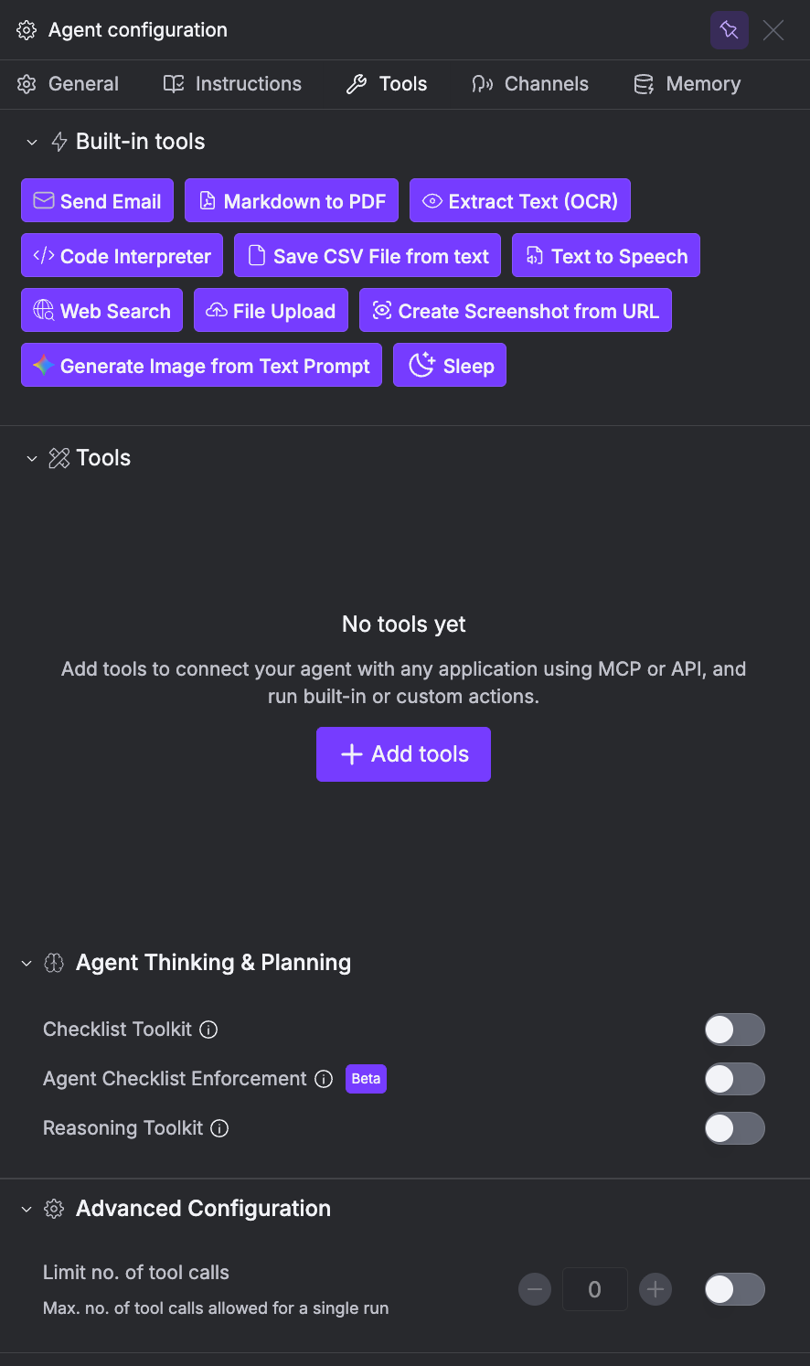810x1366 pixels.
Task: Select the Save CSV File from text tool
Action: pos(367,256)
